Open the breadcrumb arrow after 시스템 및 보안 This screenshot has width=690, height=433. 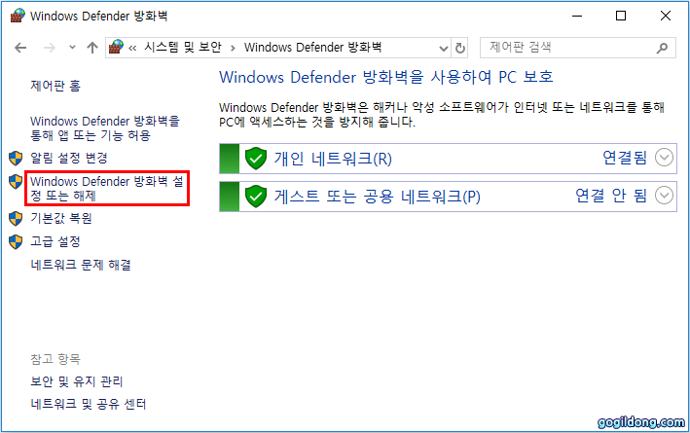coord(233,48)
